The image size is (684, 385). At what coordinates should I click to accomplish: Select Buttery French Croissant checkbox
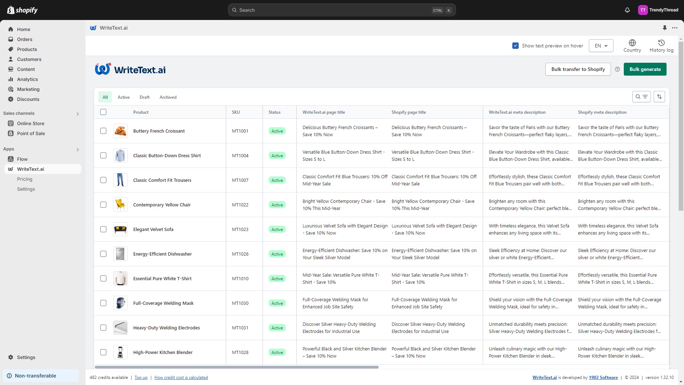[x=103, y=131]
